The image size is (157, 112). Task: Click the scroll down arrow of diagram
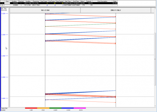tap(155, 106)
